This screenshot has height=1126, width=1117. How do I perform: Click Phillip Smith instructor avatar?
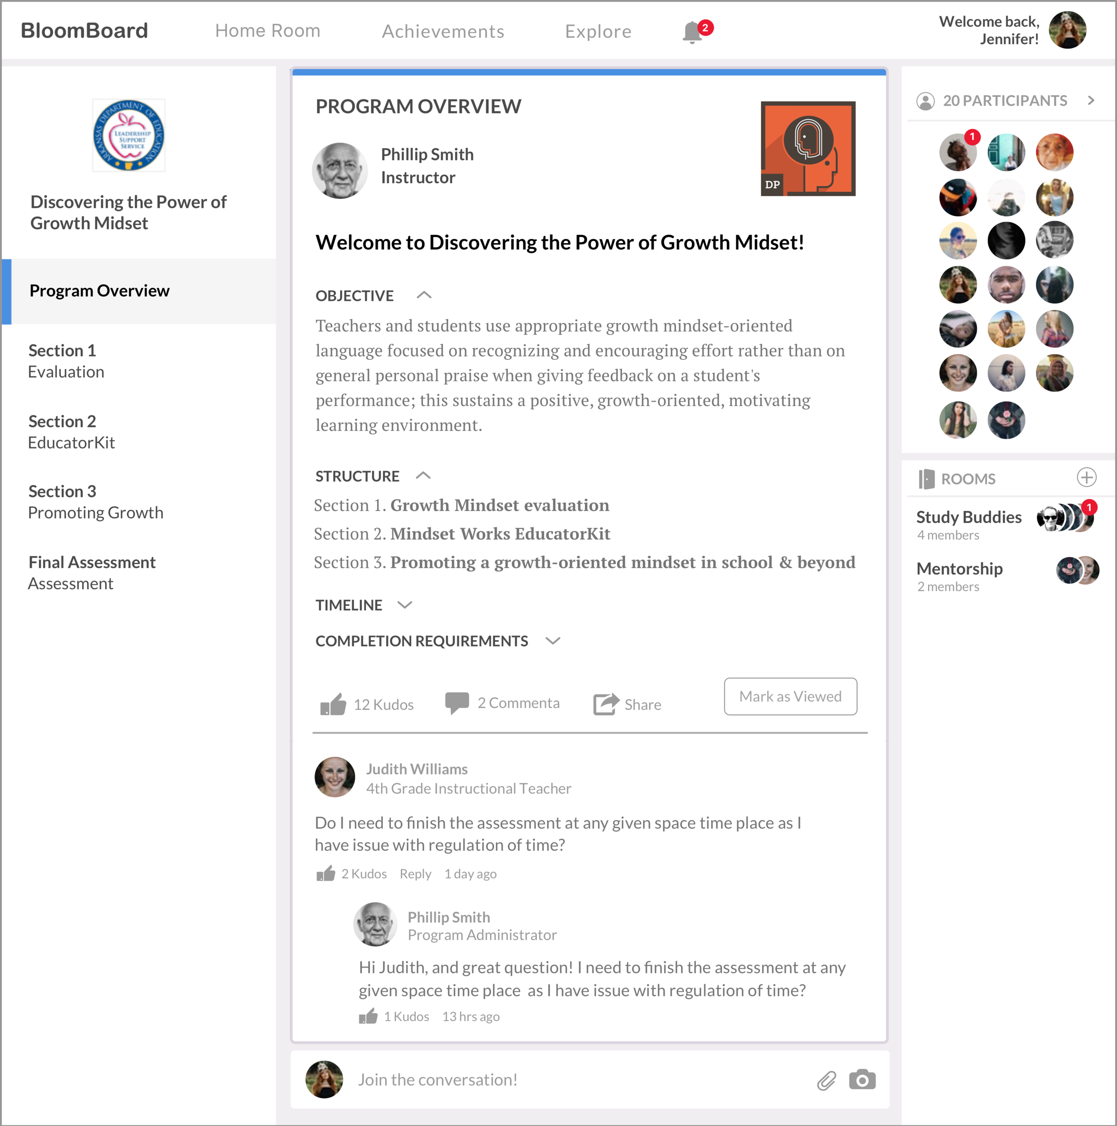(x=340, y=171)
